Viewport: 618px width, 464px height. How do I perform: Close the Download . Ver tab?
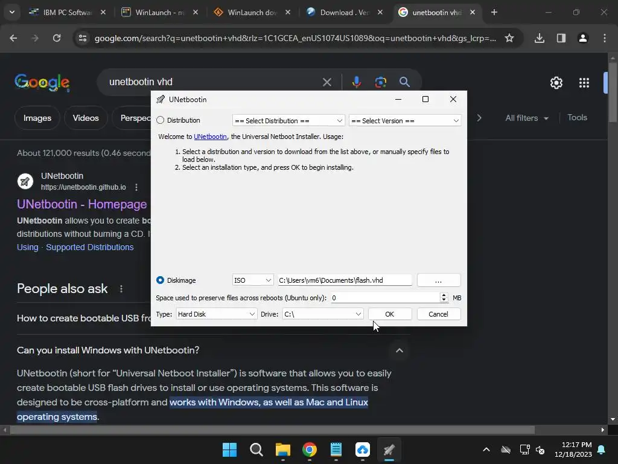[x=380, y=13]
